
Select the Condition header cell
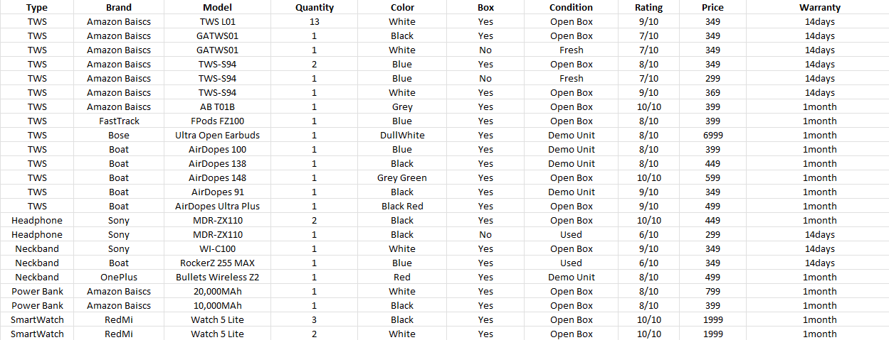[x=571, y=8]
